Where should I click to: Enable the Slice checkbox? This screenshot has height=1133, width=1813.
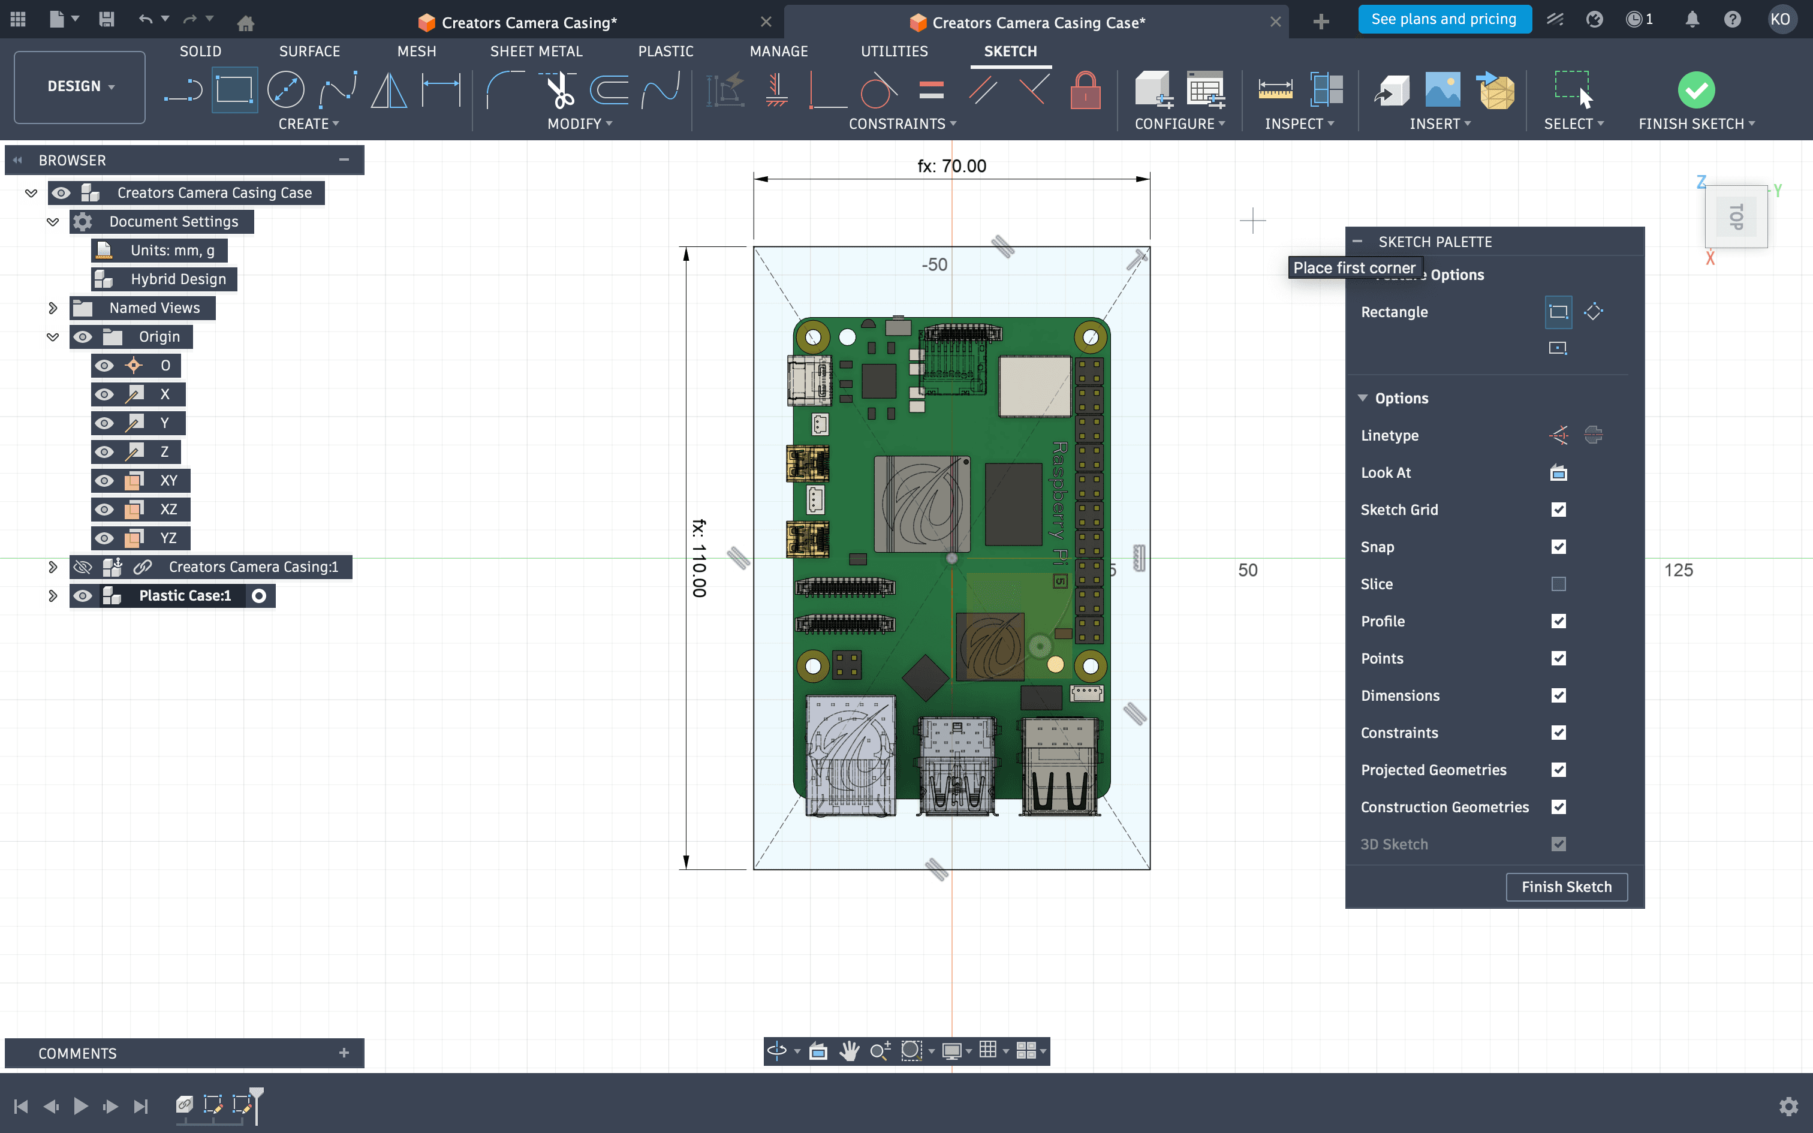coord(1559,584)
